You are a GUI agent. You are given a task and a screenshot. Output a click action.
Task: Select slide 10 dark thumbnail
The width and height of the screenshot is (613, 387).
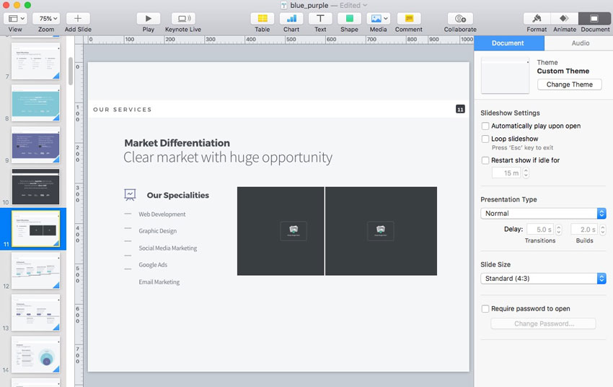click(35, 187)
